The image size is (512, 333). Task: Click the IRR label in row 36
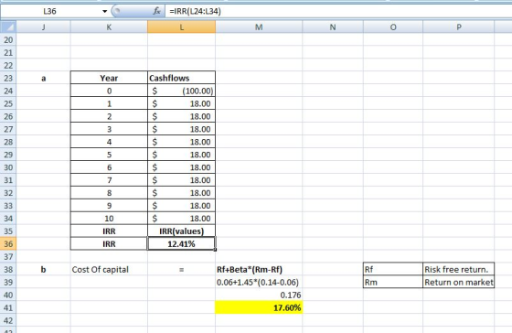point(109,243)
